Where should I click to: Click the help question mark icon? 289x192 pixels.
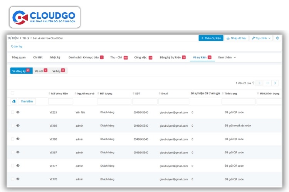pyautogui.click(x=277, y=38)
